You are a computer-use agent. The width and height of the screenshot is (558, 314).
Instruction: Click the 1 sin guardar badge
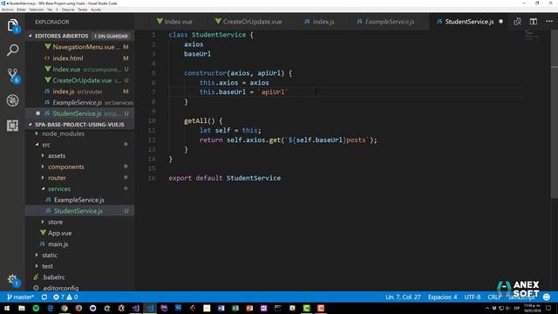111,36
